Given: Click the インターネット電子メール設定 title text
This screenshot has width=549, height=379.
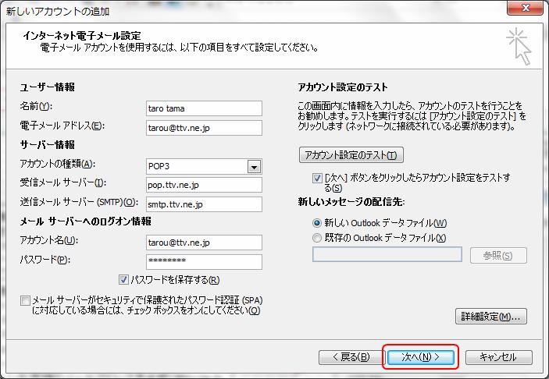Looking at the screenshot, I should [x=81, y=35].
